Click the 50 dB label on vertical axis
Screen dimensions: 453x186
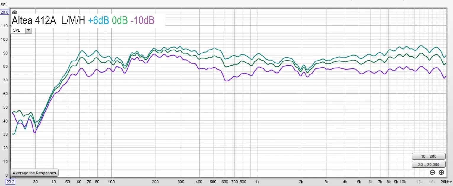[4, 107]
